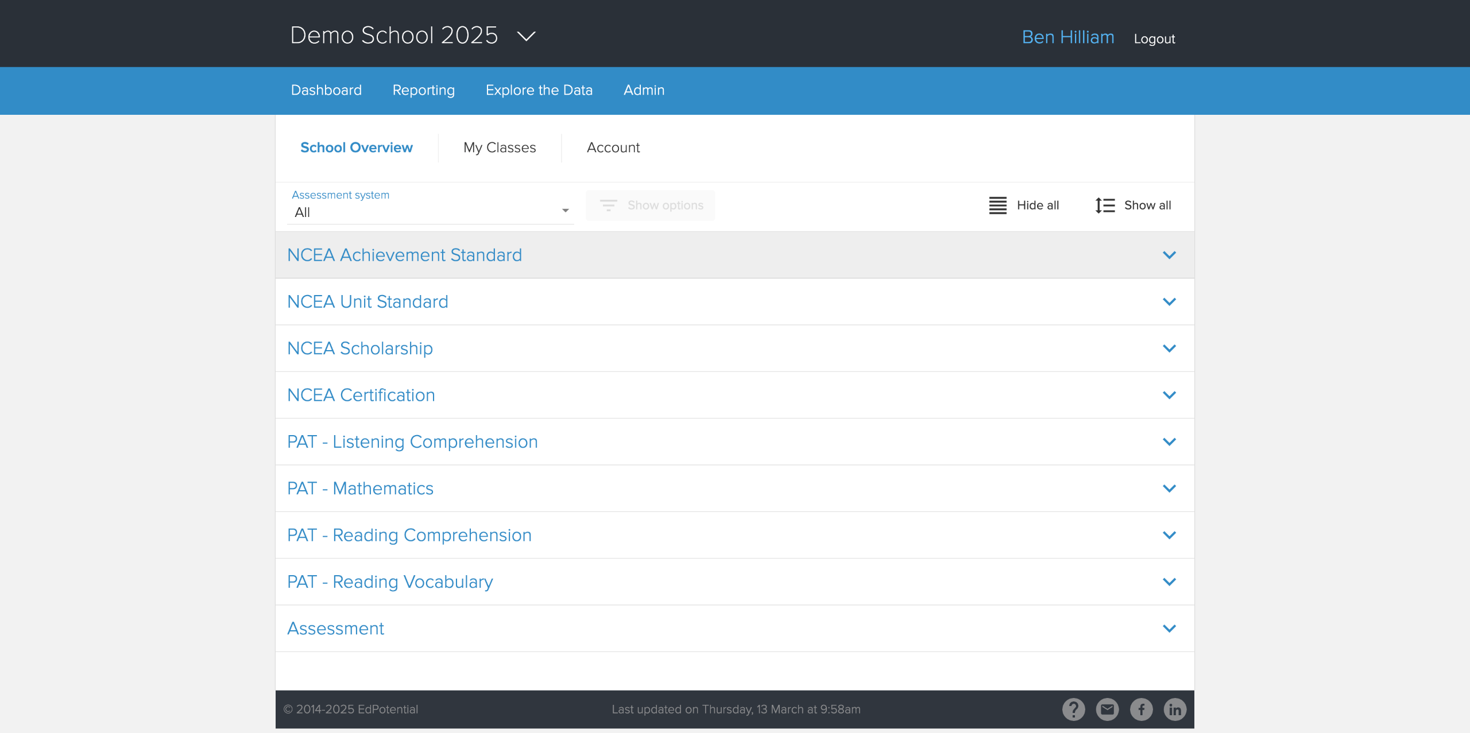Click the Show all expand icon
Image resolution: width=1470 pixels, height=733 pixels.
[1105, 205]
